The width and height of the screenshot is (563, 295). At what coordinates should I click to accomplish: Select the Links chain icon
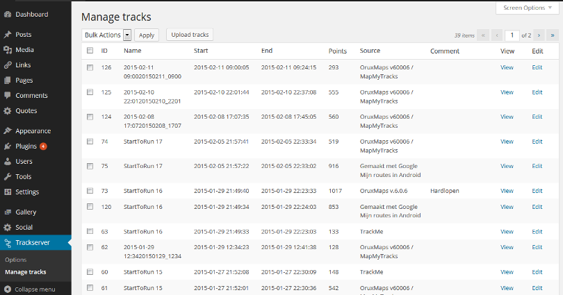click(x=8, y=65)
